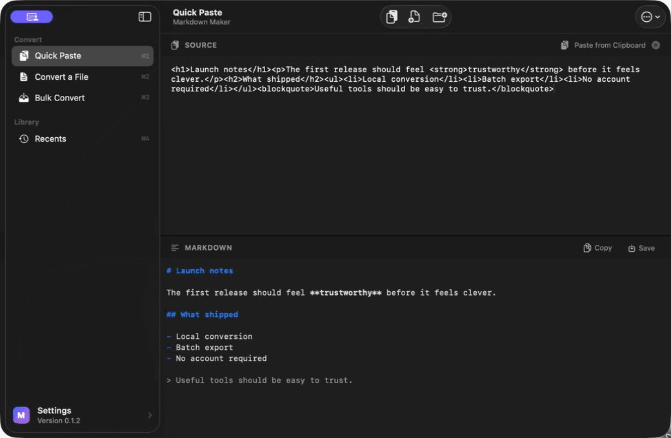This screenshot has height=438, width=671.
Task: Toggle the sidebar visibility icon
Action: [145, 17]
